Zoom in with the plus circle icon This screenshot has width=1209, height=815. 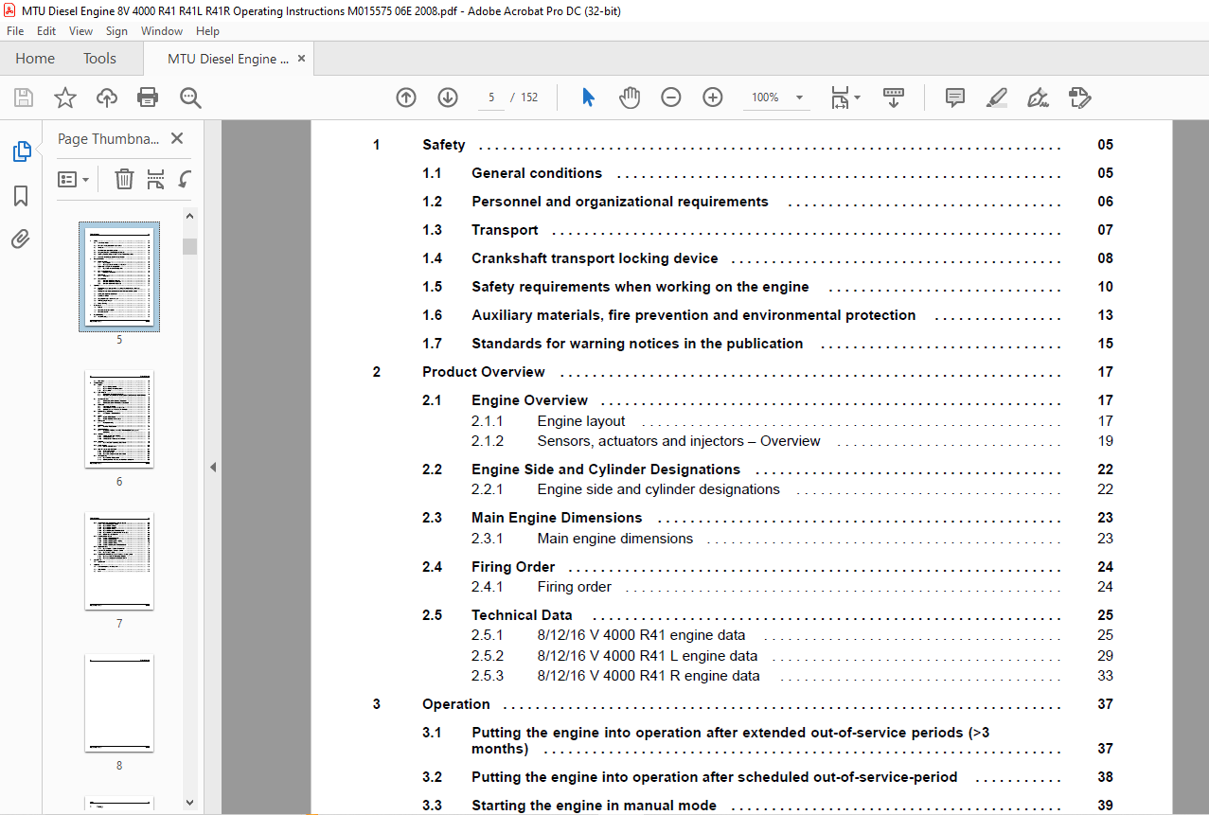pos(713,97)
